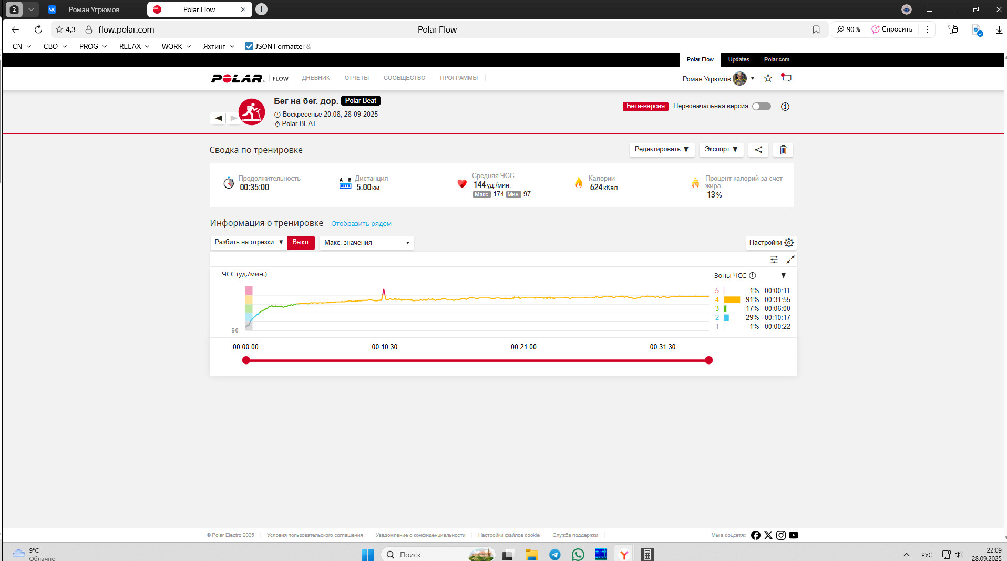Screen dimensions: 1007x561
Task: Open Служба поддержки link
Action: point(575,535)
